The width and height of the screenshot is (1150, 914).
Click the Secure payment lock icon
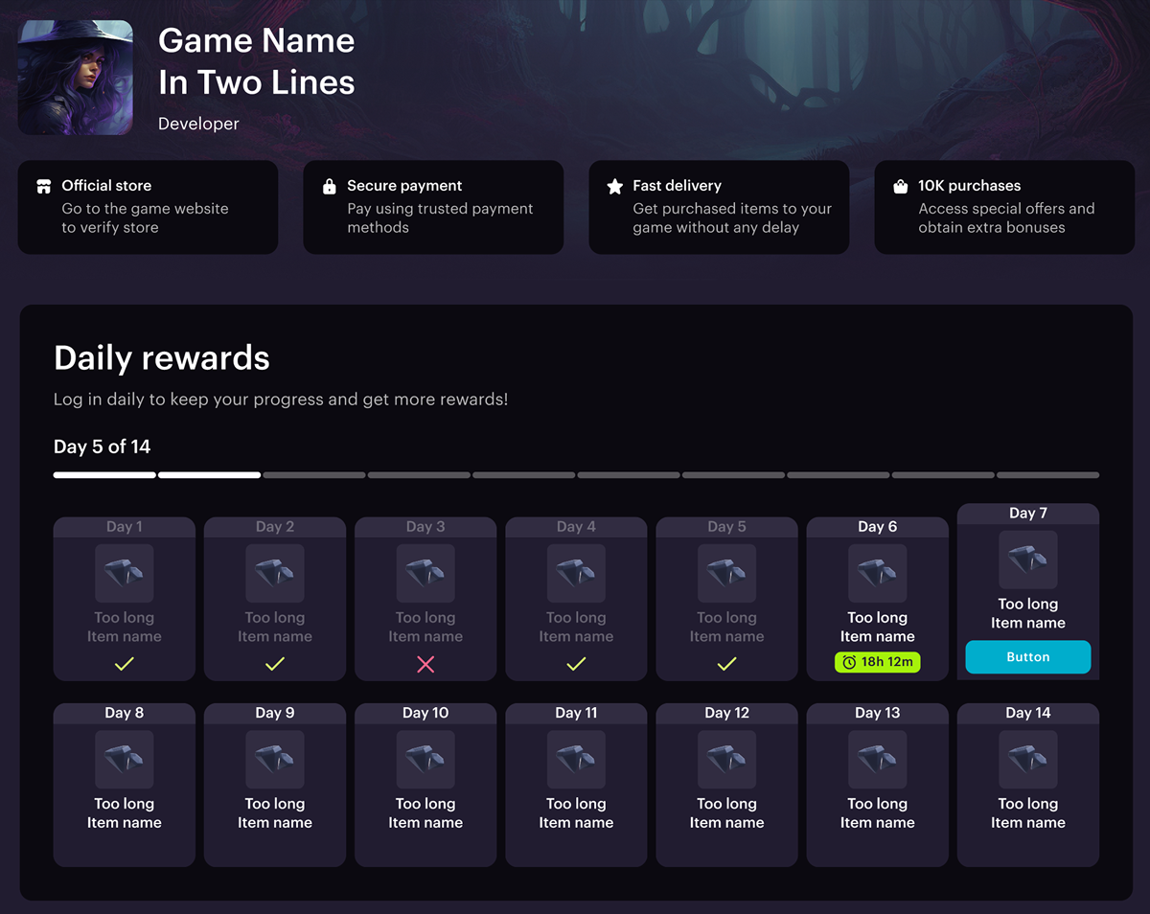point(329,187)
